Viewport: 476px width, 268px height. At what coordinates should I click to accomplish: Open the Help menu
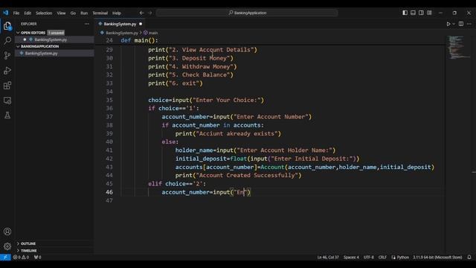point(117,13)
